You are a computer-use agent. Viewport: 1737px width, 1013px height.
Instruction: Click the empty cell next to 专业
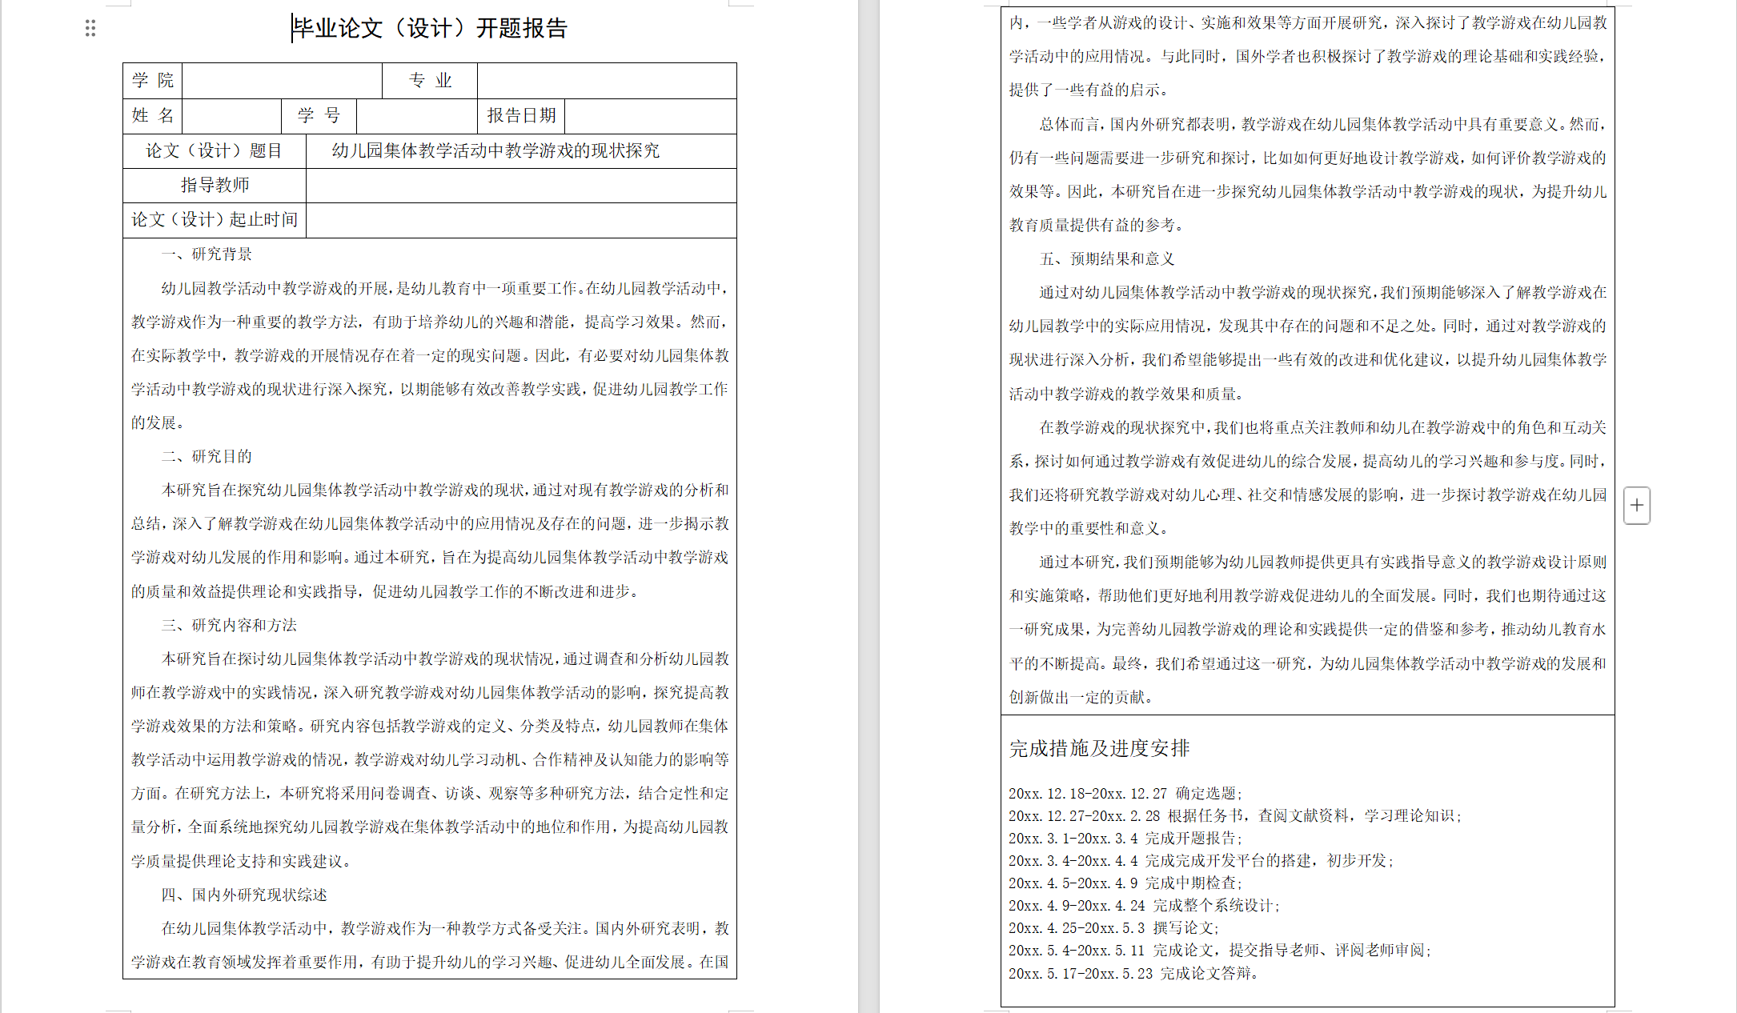click(606, 81)
